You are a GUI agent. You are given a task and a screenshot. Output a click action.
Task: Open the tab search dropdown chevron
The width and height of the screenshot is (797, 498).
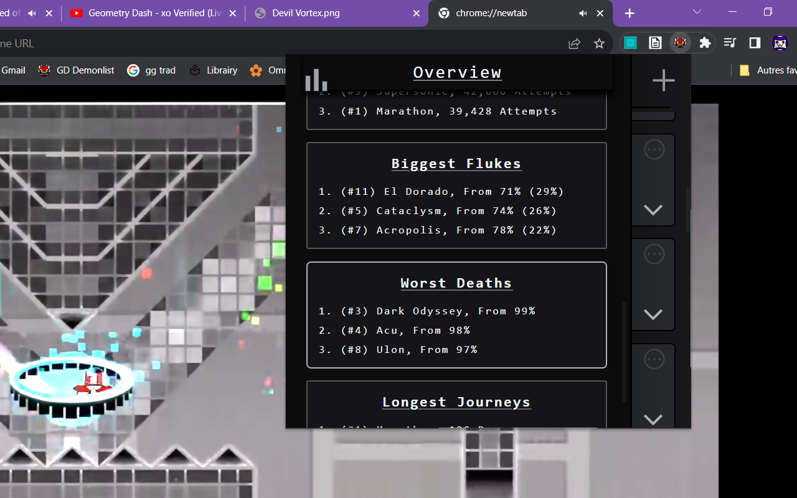tap(697, 12)
